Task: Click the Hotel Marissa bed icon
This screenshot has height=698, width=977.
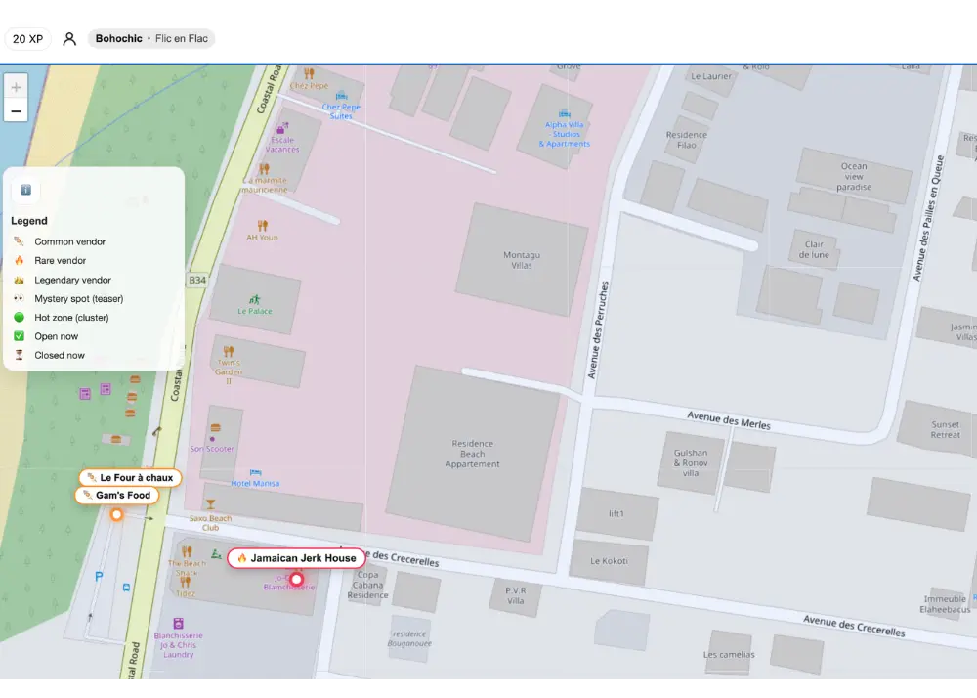Action: tap(255, 473)
